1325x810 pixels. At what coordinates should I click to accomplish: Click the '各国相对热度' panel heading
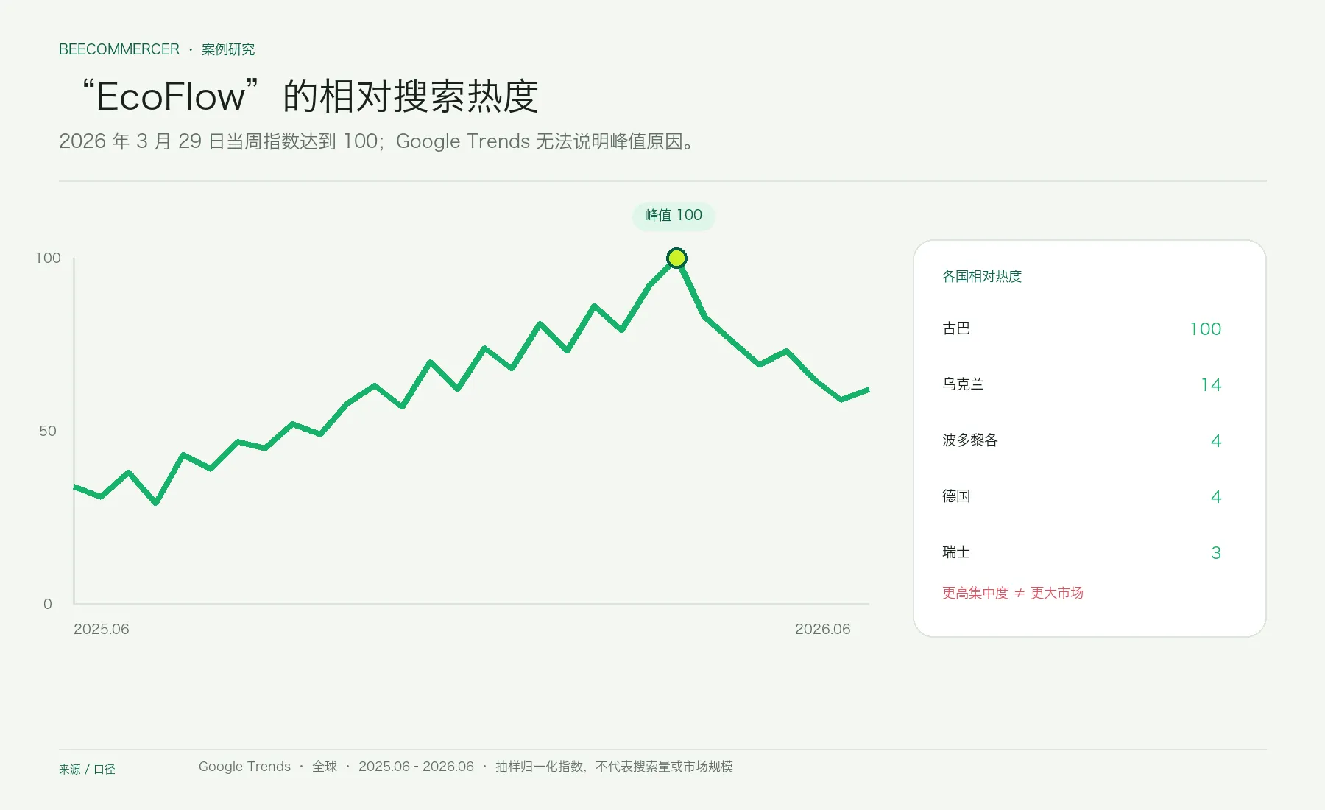point(982,276)
